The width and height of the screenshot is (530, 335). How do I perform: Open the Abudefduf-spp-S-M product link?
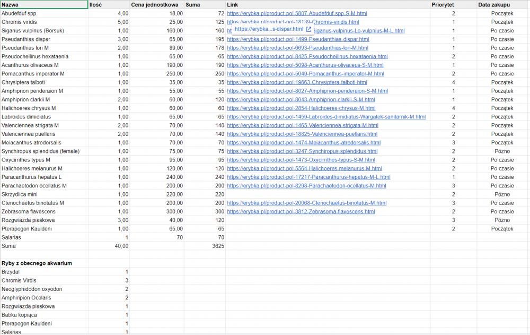tap(297, 13)
